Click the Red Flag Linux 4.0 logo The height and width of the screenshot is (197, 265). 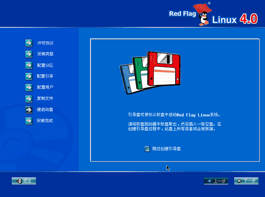(x=213, y=15)
